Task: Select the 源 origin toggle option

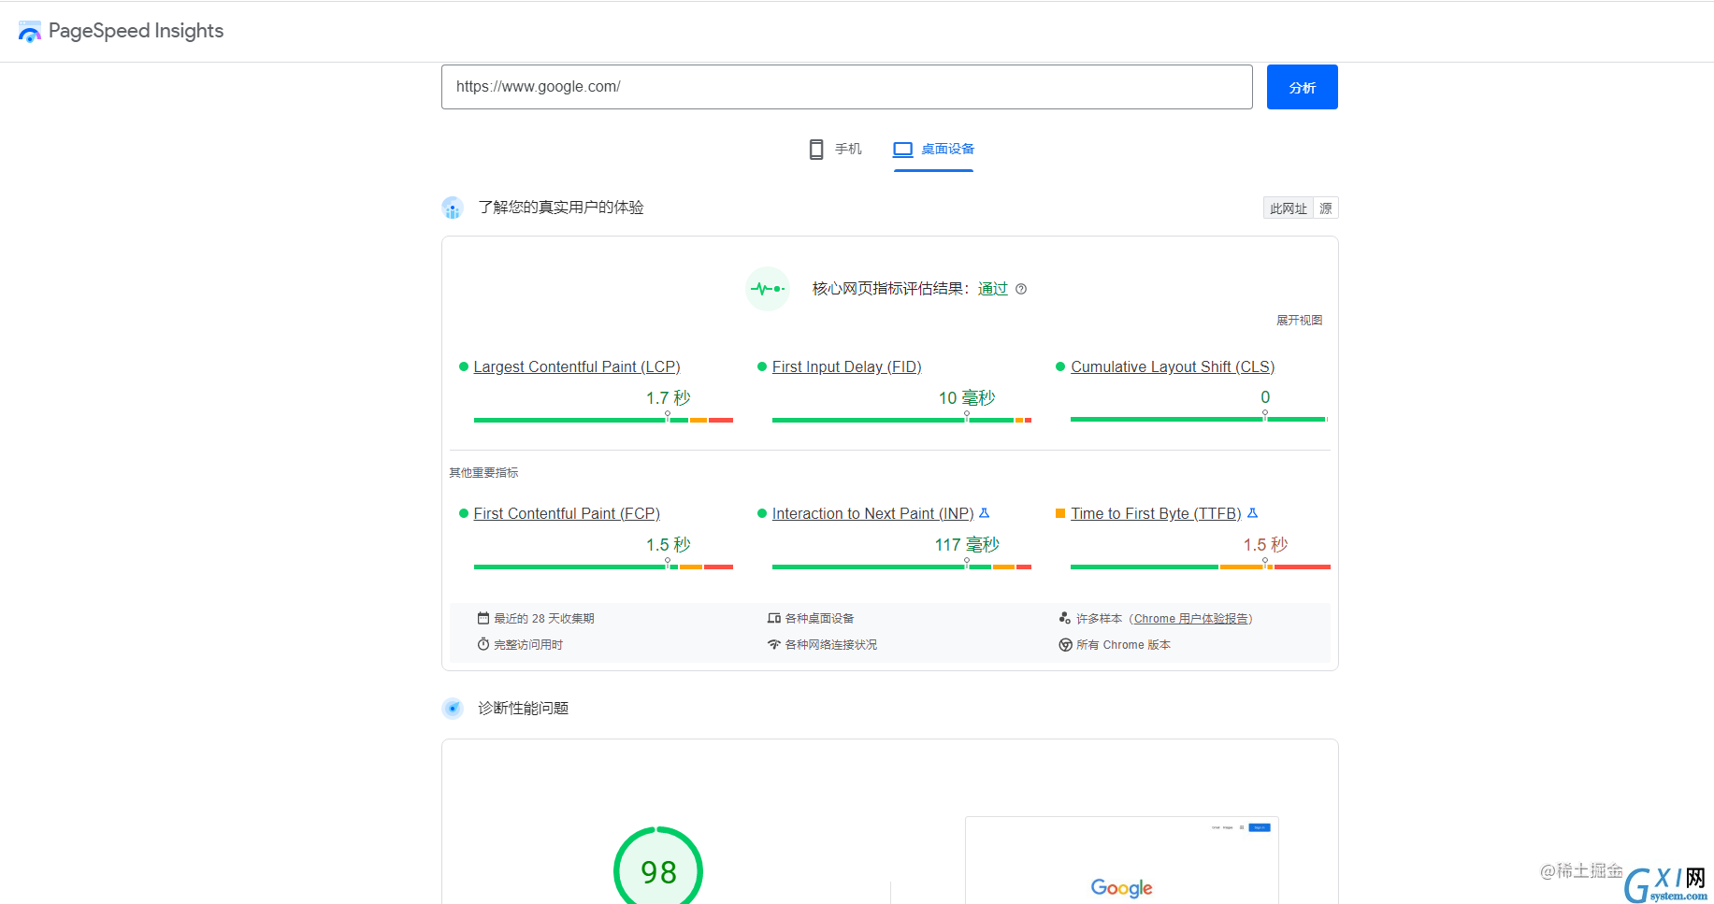Action: tap(1325, 208)
